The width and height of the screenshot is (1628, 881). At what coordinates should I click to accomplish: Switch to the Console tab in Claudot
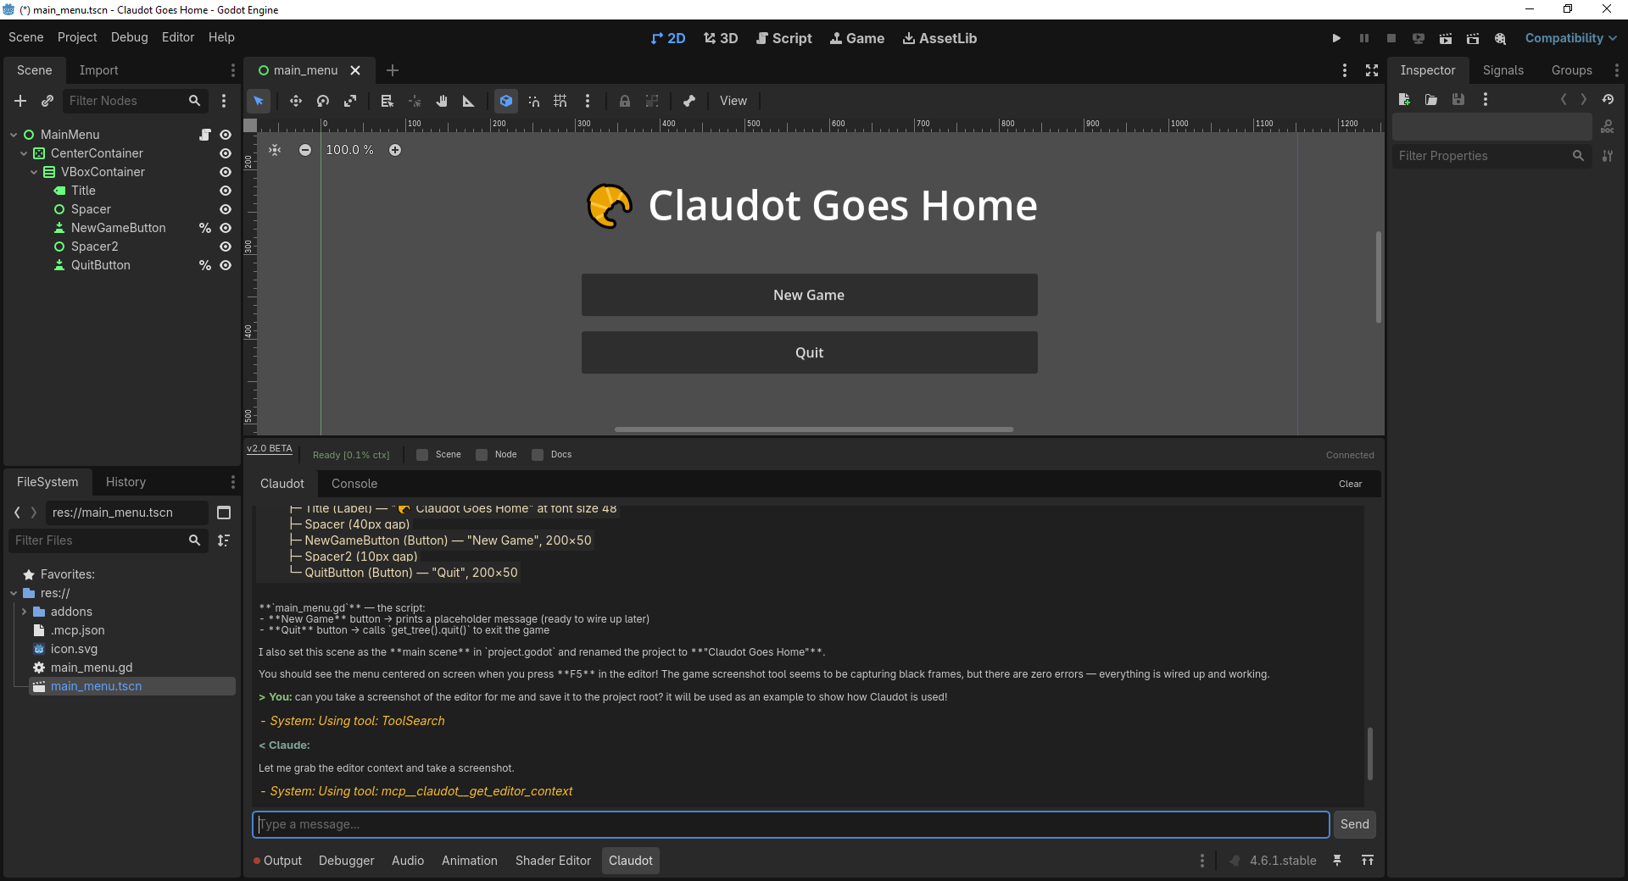(x=354, y=484)
